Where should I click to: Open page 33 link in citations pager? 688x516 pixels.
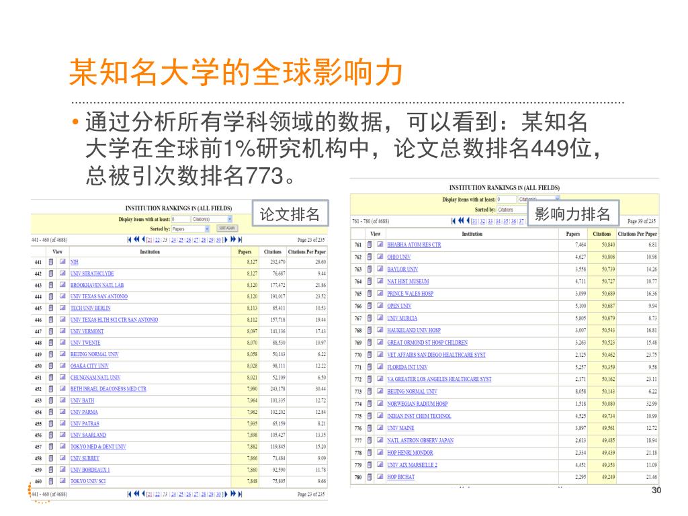490,222
